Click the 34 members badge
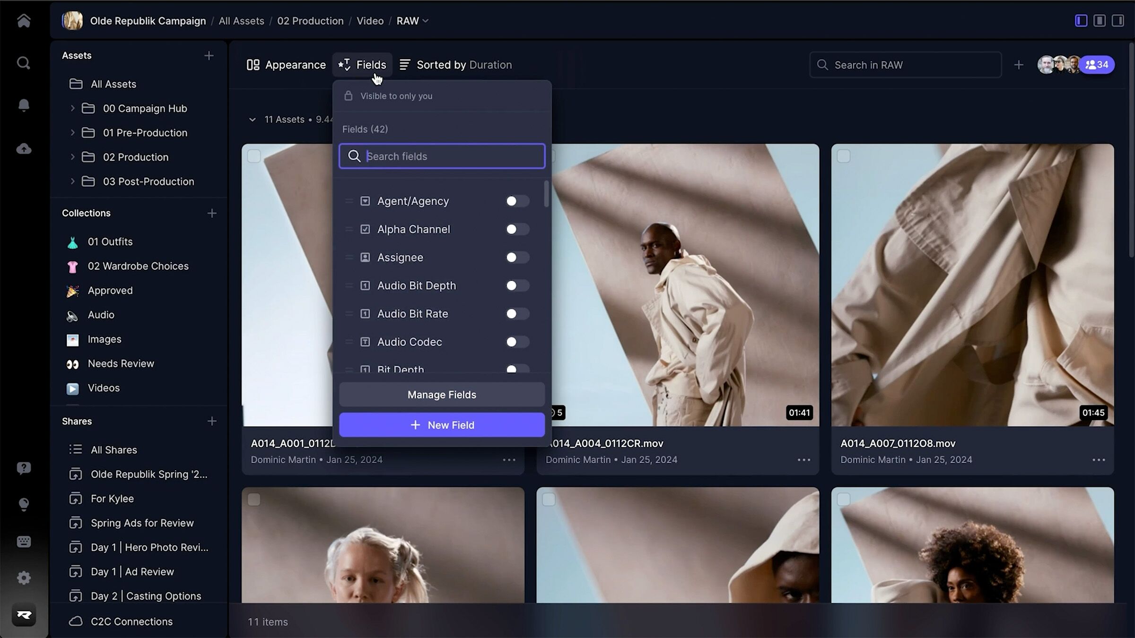1135x638 pixels. [x=1097, y=65]
